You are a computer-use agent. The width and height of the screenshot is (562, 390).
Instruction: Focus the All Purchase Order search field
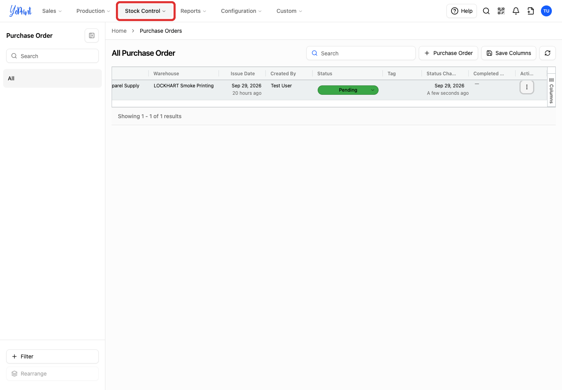point(361,53)
